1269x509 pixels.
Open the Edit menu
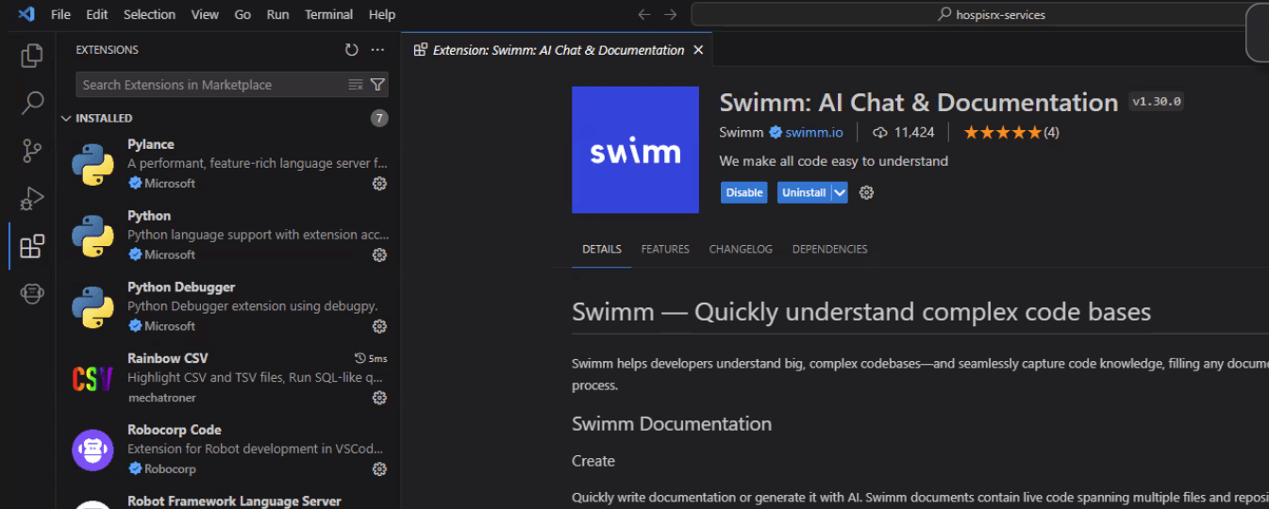pos(96,14)
